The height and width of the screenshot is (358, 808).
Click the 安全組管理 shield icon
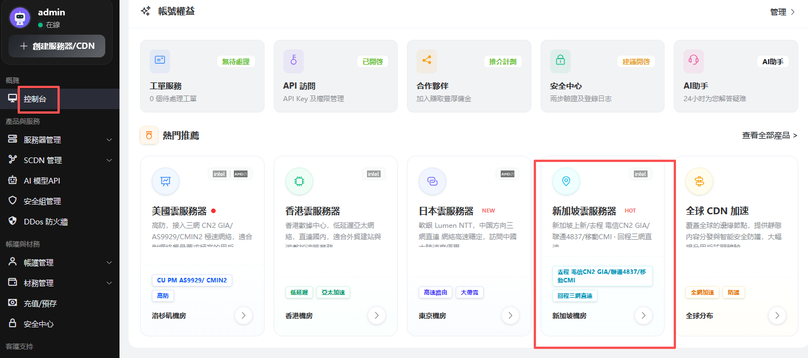13,201
